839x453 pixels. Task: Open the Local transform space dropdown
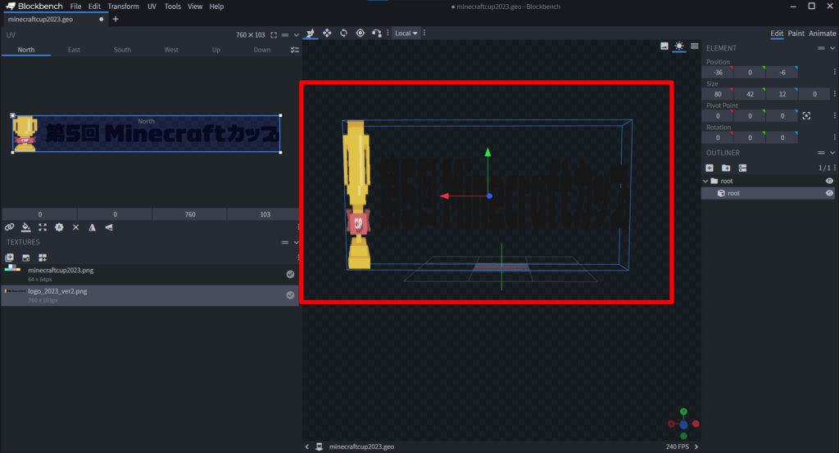pos(406,34)
